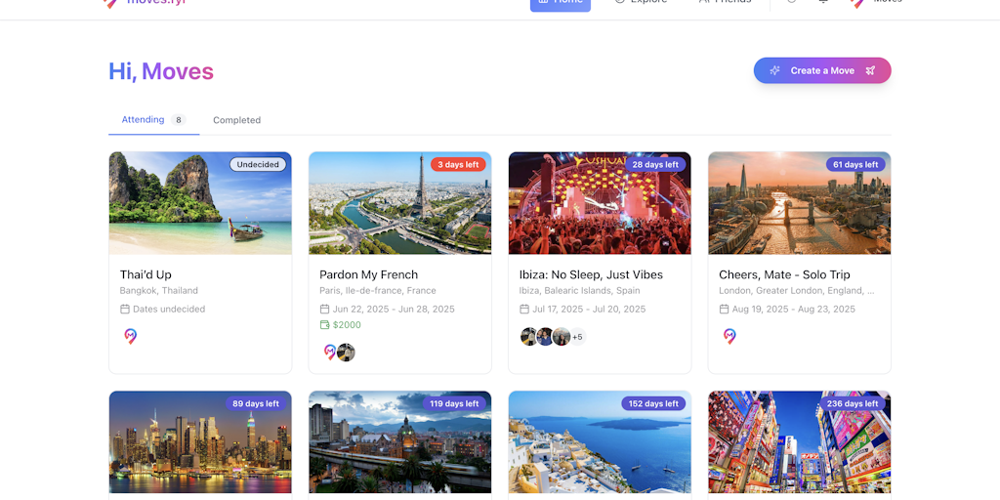Open Cheers, Mate - Solo Trip title
The height and width of the screenshot is (500, 1000).
[x=784, y=274]
